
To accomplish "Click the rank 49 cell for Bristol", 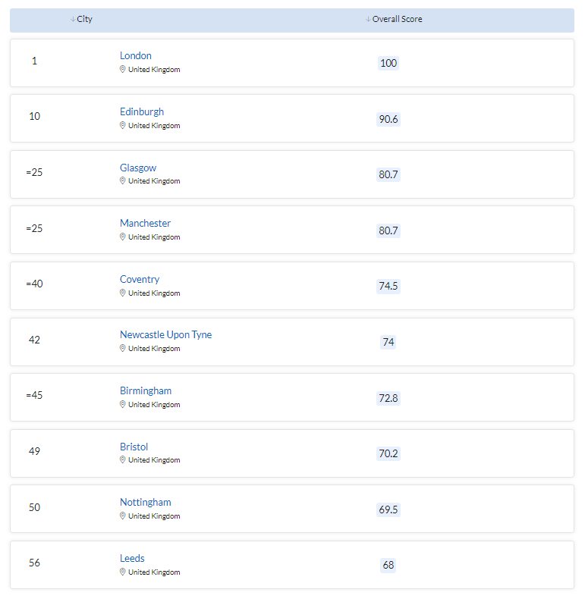I will click(x=35, y=451).
